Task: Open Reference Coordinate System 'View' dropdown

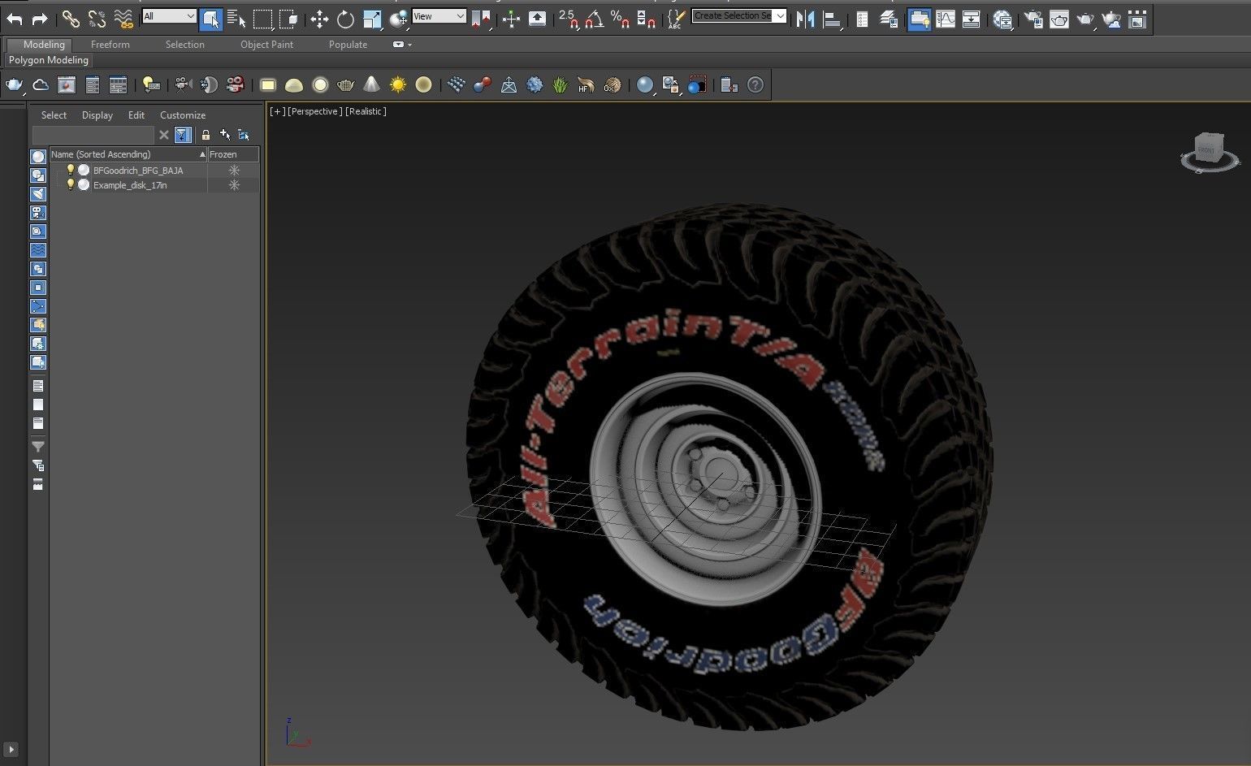Action: pyautogui.click(x=439, y=16)
